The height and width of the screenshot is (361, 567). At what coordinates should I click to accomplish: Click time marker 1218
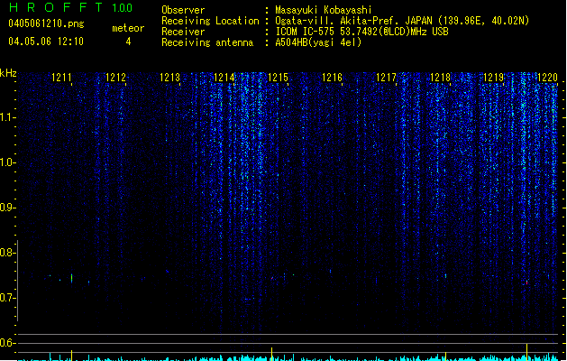coord(440,78)
